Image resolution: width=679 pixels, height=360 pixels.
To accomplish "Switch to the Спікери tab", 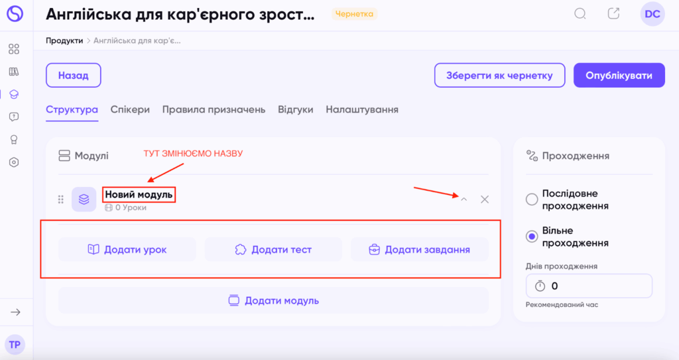I will [x=130, y=109].
